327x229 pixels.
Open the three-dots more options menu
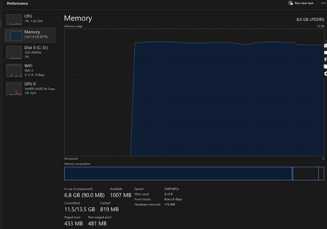pyautogui.click(x=324, y=3)
